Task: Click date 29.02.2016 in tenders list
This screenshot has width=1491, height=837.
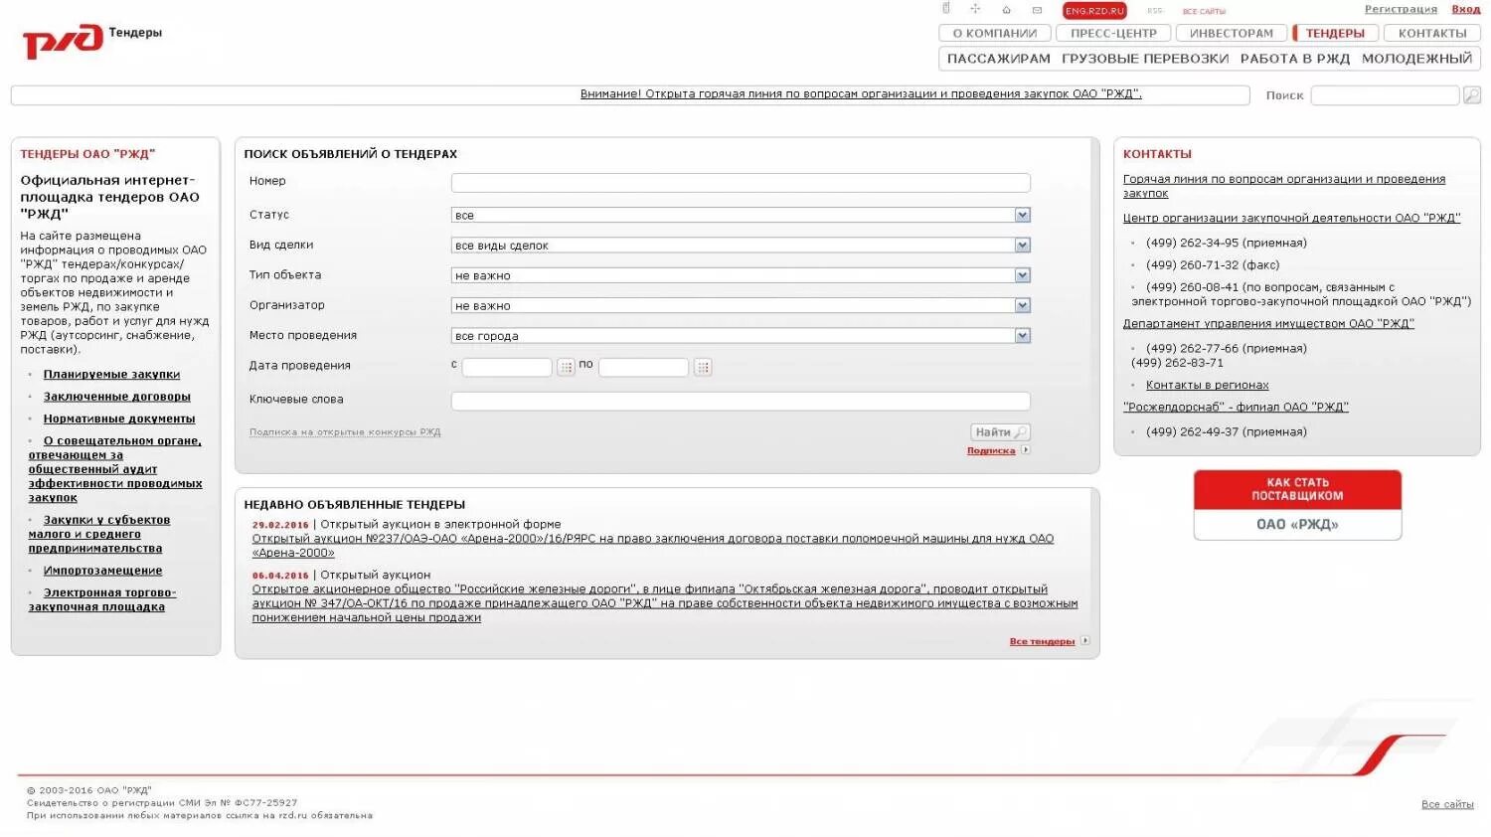Action: pos(280,525)
